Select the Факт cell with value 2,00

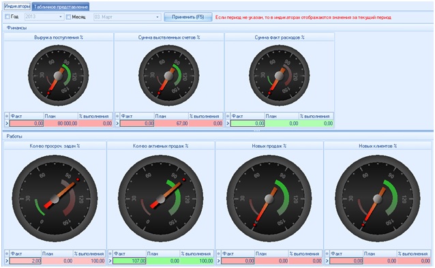[x=25, y=260]
